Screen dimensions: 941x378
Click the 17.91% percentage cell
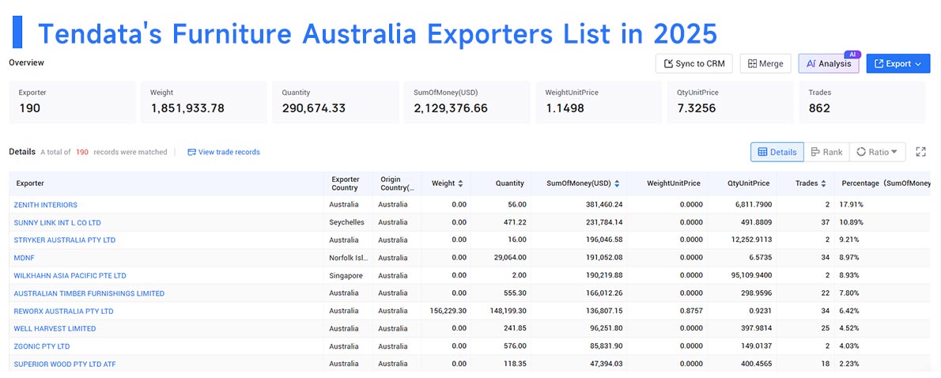coord(852,205)
